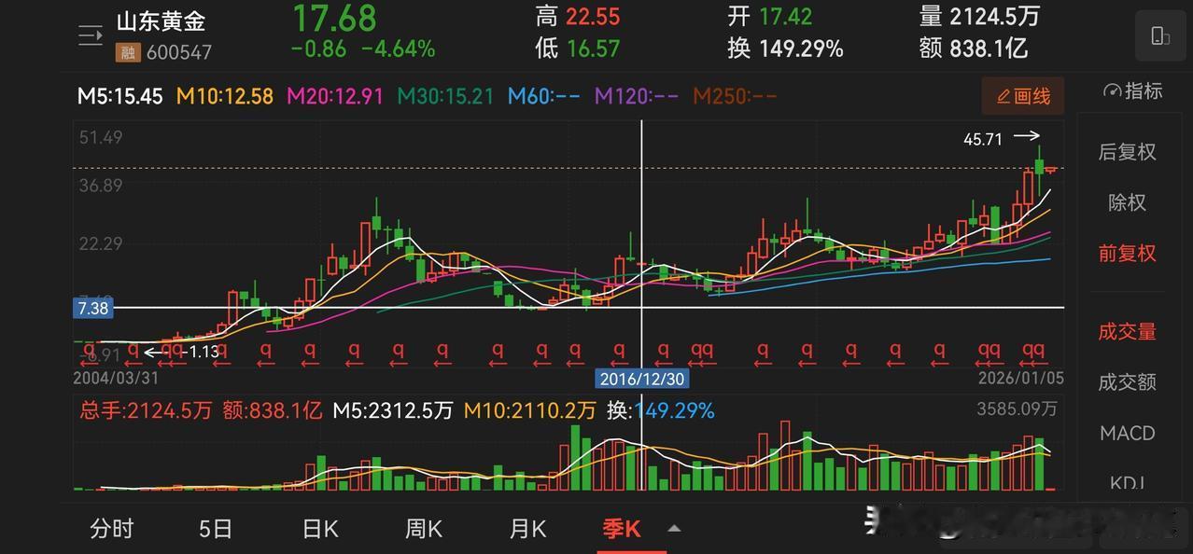The image size is (1193, 554).
Task: Tap the 融 margin trading badge
Action: click(x=127, y=53)
